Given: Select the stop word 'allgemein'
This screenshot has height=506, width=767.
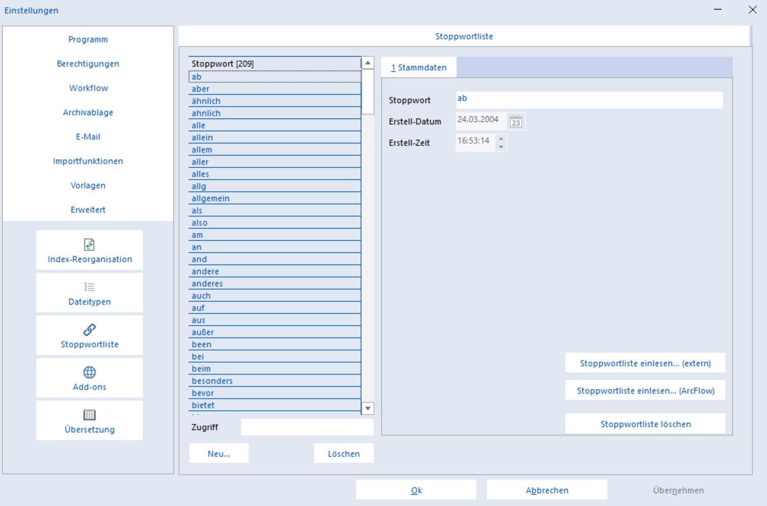Looking at the screenshot, I should pos(275,198).
